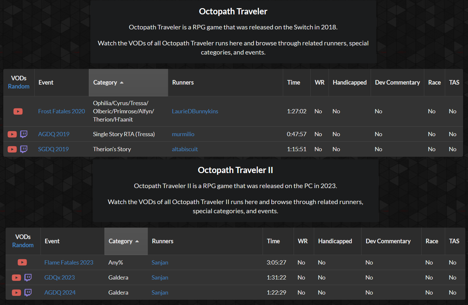Sort second table by Dev Commentary header
This screenshot has height=305, width=468.
coord(391,241)
